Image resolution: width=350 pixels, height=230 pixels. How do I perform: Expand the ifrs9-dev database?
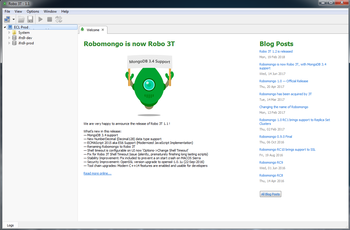[x=9, y=38]
